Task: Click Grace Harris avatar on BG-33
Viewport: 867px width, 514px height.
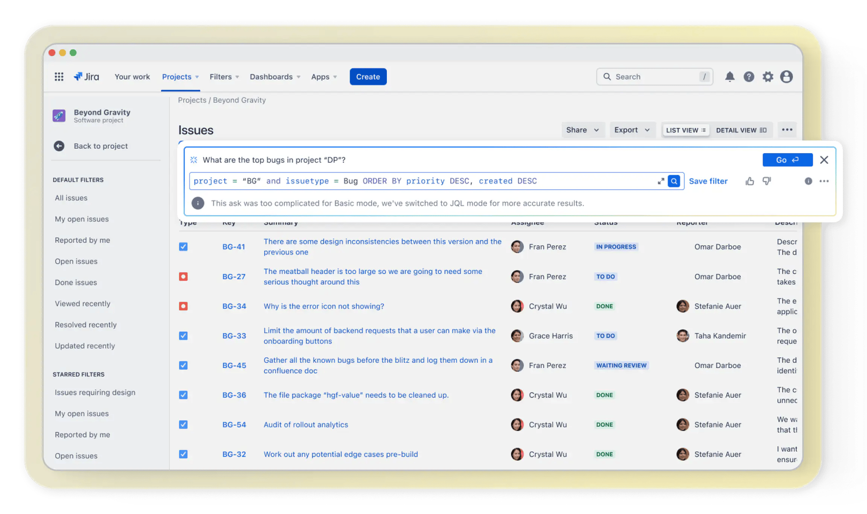Action: tap(517, 336)
